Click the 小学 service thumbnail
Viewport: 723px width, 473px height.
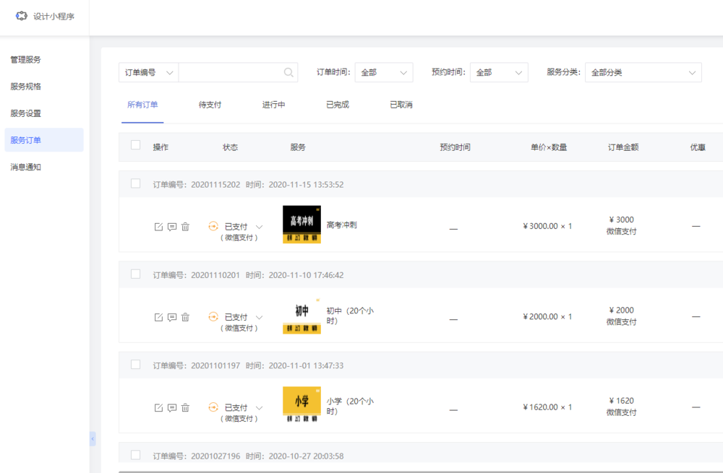tap(301, 405)
